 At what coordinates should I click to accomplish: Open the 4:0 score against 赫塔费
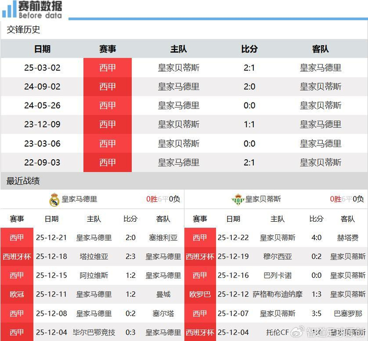pos(316,237)
